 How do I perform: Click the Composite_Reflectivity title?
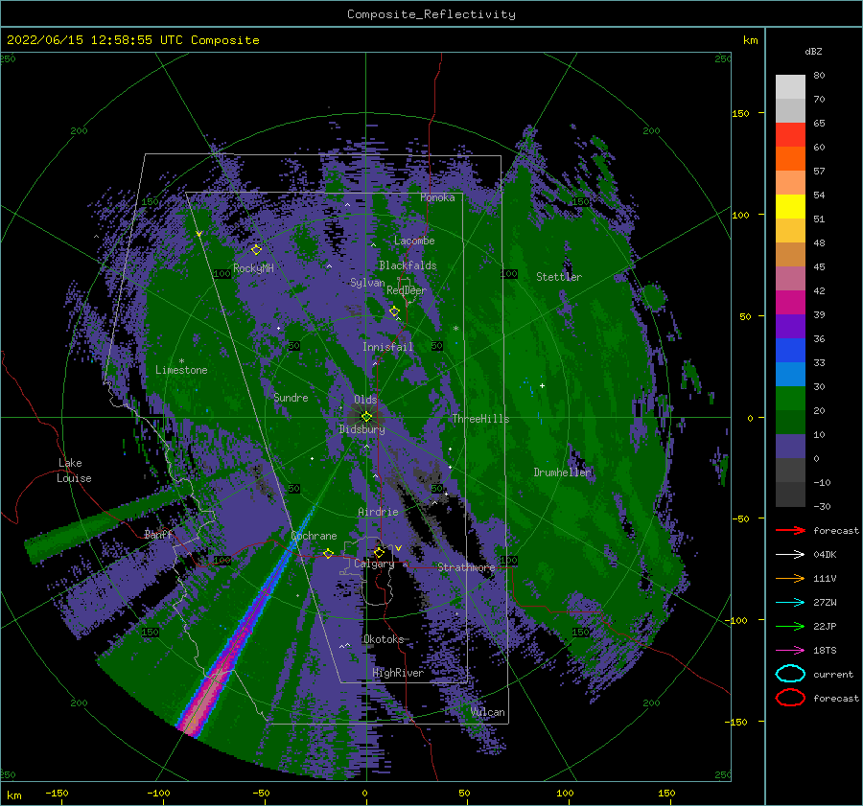[x=431, y=14]
